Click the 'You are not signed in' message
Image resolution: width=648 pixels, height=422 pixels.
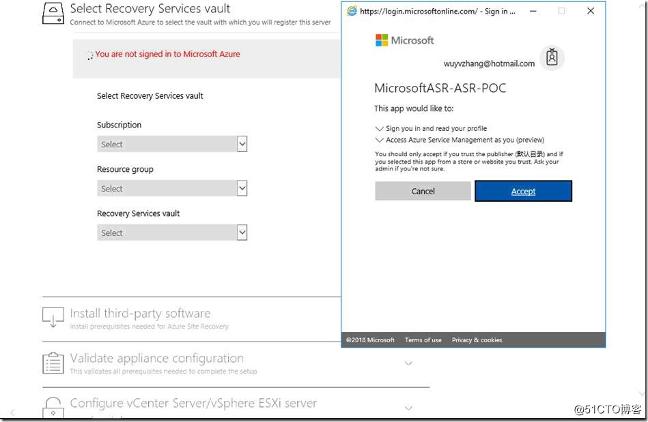pyautogui.click(x=167, y=54)
